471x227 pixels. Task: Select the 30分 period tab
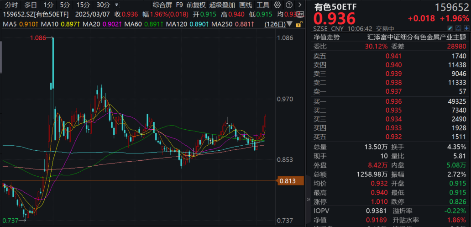tap(103, 5)
